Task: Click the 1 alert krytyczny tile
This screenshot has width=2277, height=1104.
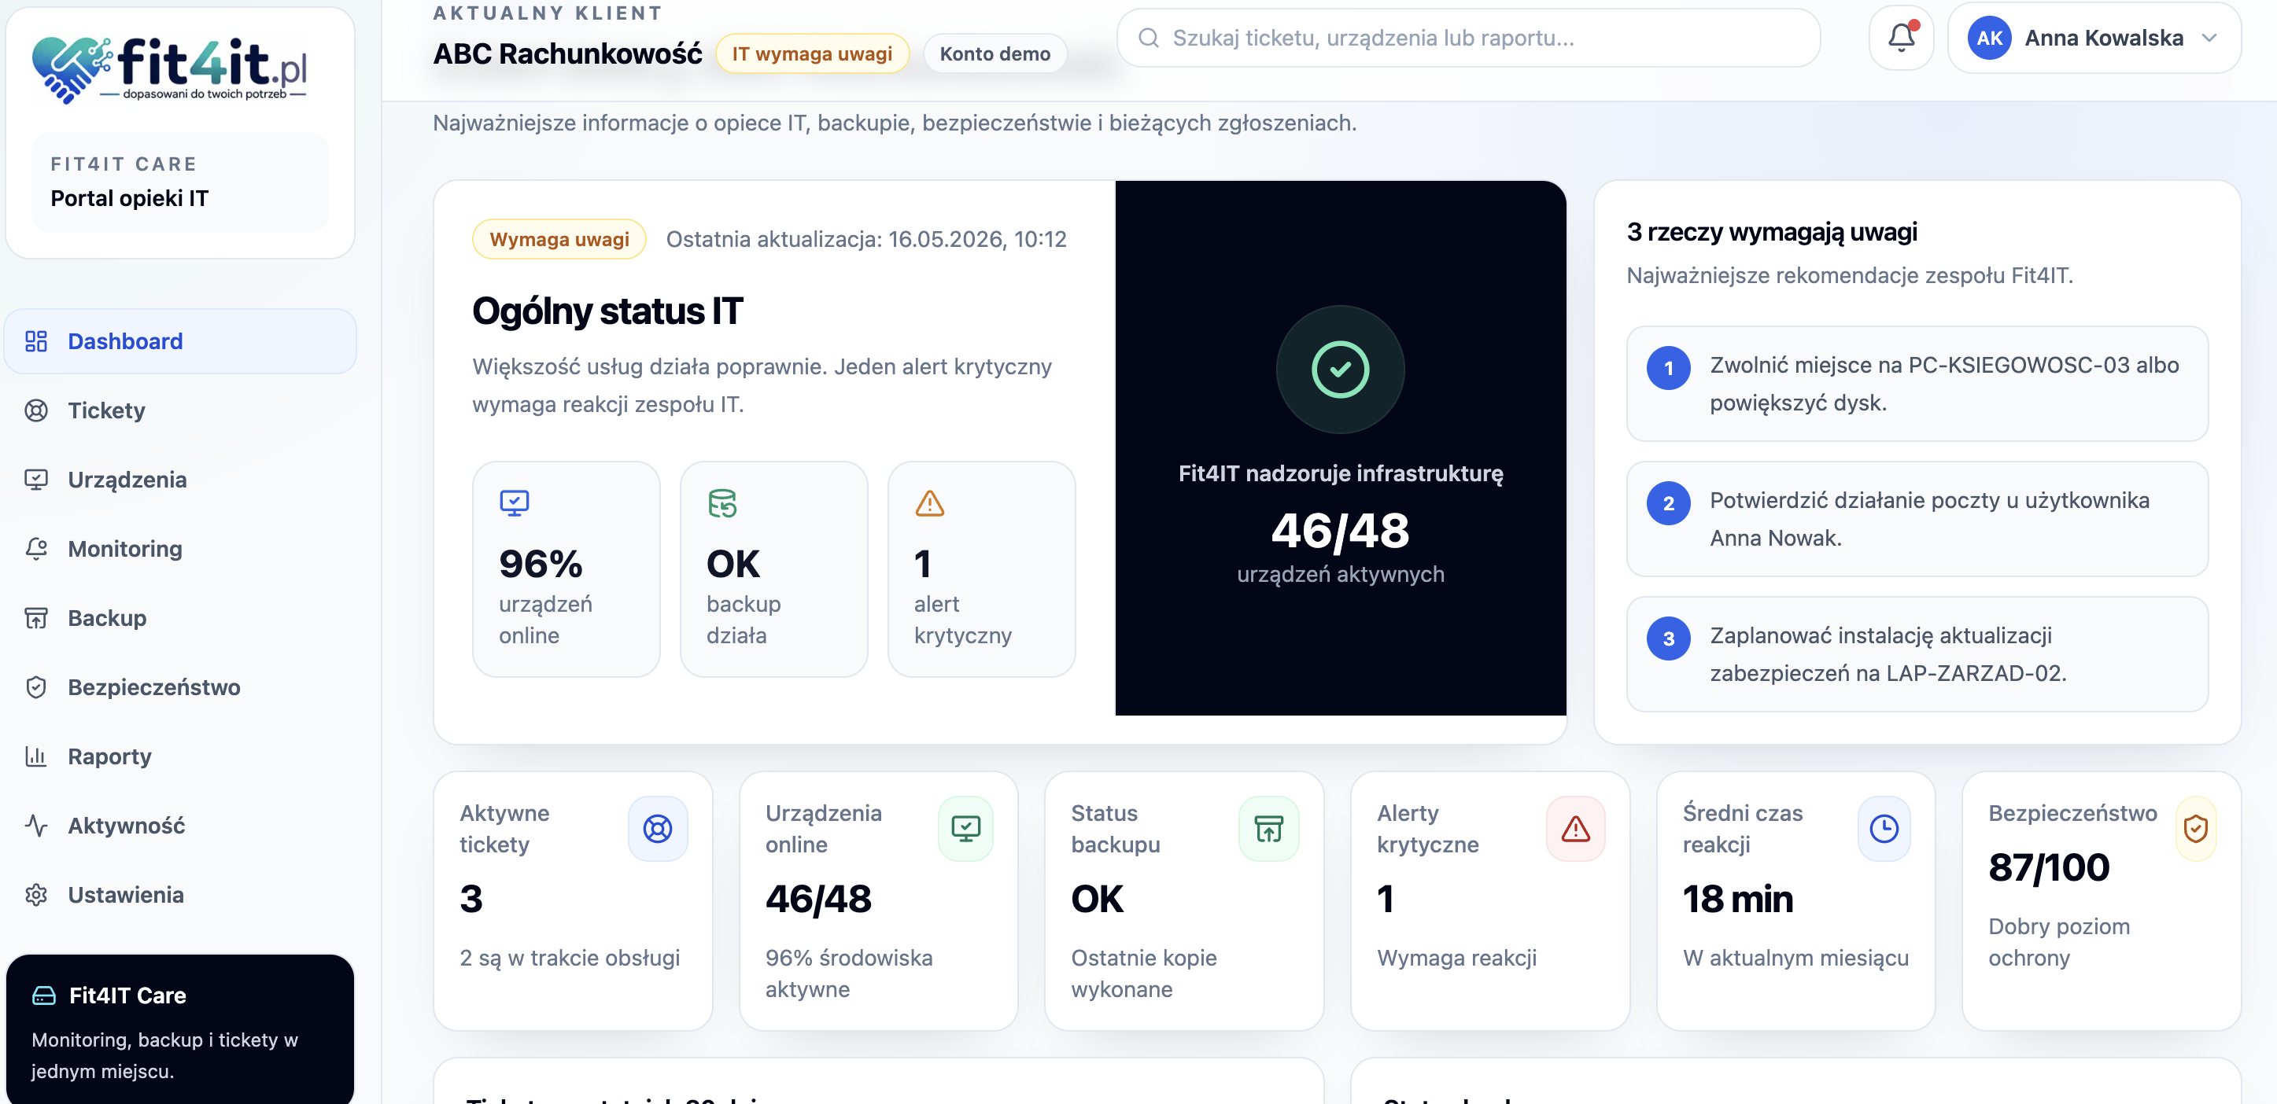Action: (x=981, y=569)
